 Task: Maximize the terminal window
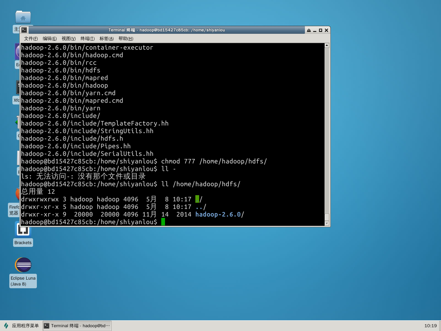(x=320, y=30)
